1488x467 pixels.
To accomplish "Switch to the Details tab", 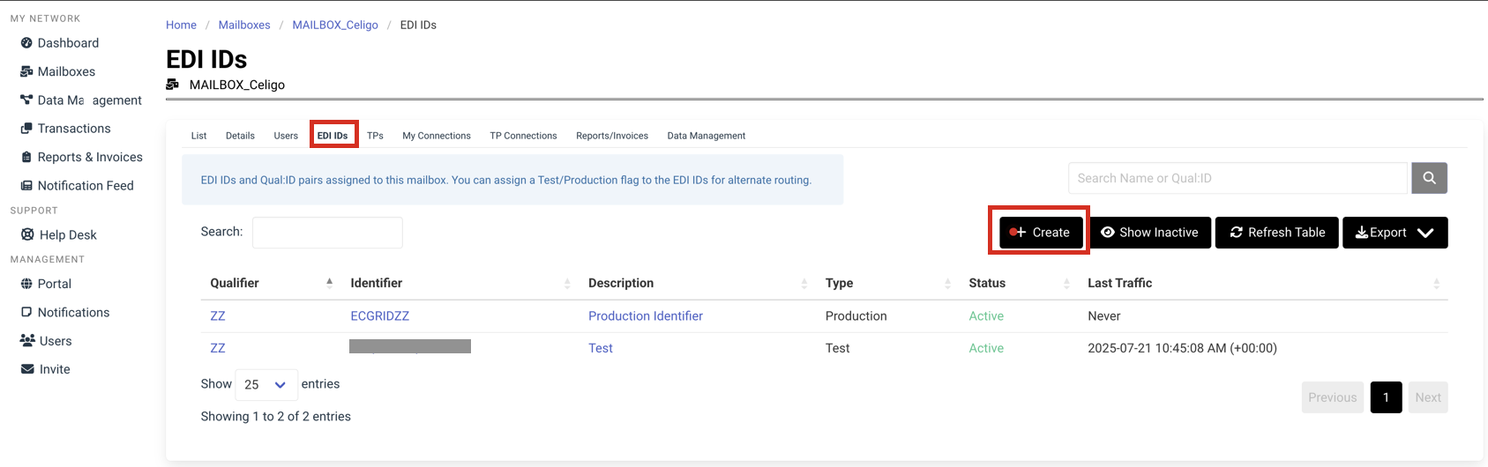I will pyautogui.click(x=240, y=136).
